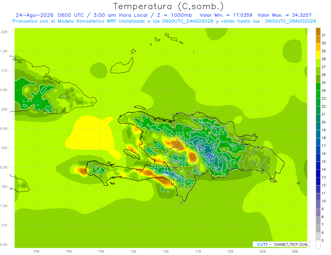Click the "6.5N" latitude axis label

pyautogui.click(x=4, y=245)
